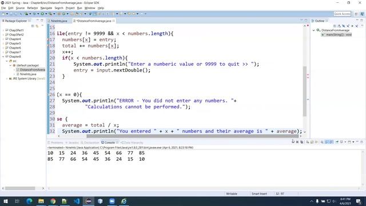Image resolution: width=366 pixels, height=206 pixels.
Task: Collapse the src folder
Action: click(x=7, y=61)
